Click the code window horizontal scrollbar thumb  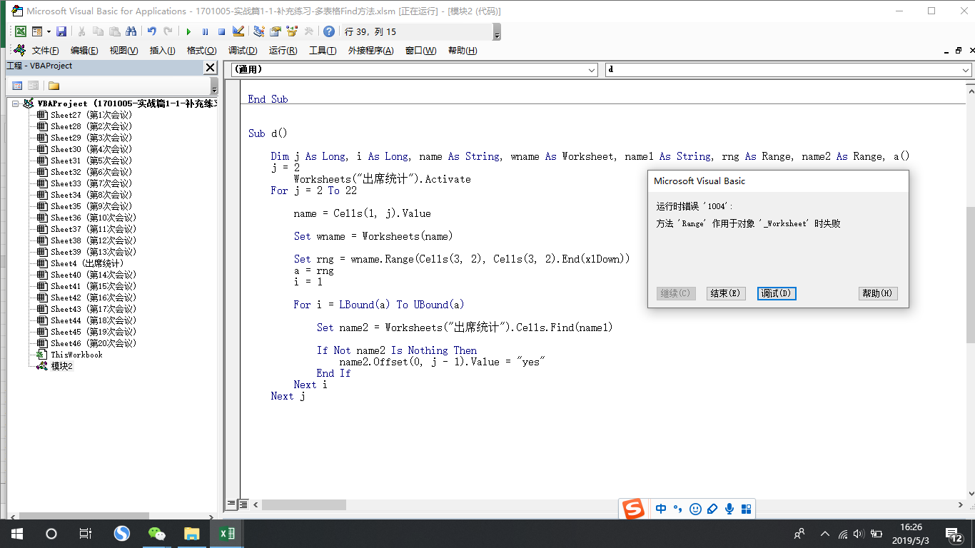304,504
